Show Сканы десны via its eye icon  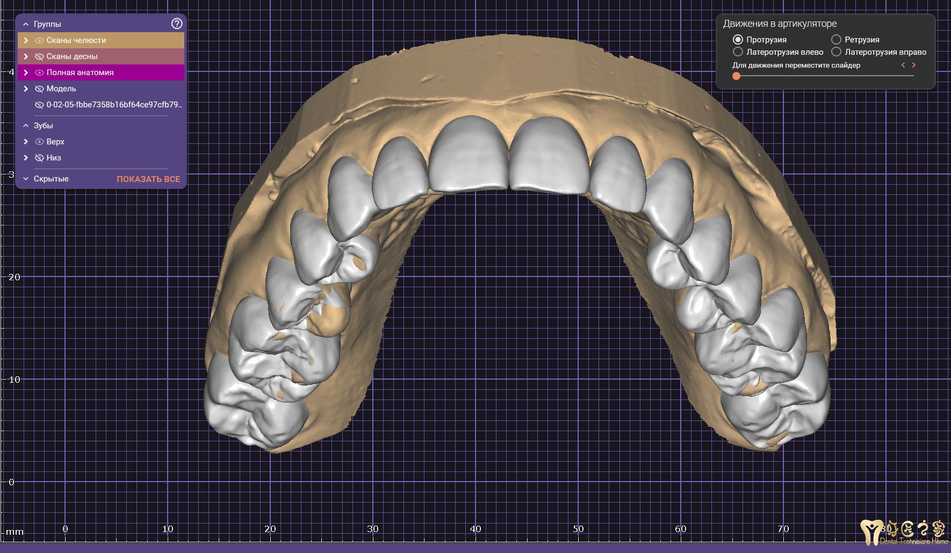(x=39, y=56)
